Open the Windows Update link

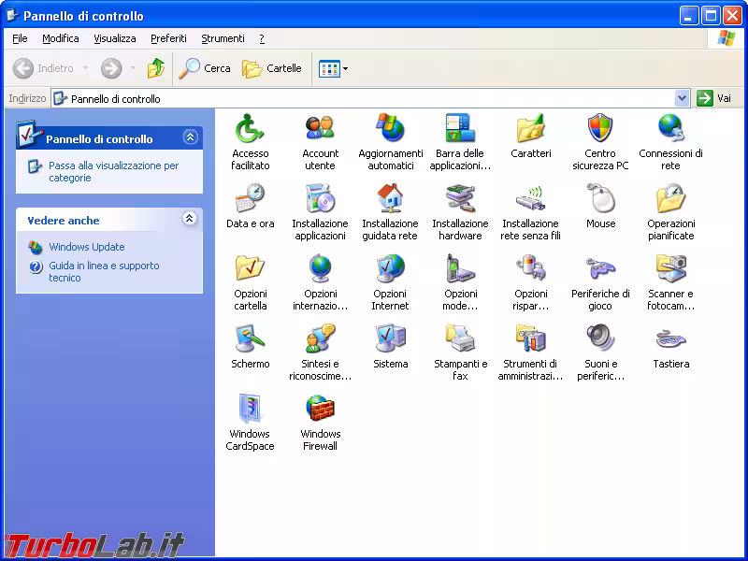[85, 247]
